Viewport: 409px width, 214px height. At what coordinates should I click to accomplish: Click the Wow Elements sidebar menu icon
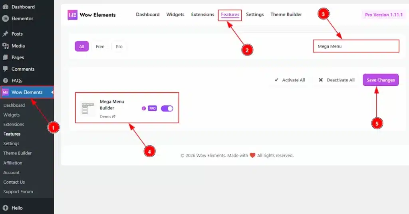pyautogui.click(x=5, y=92)
